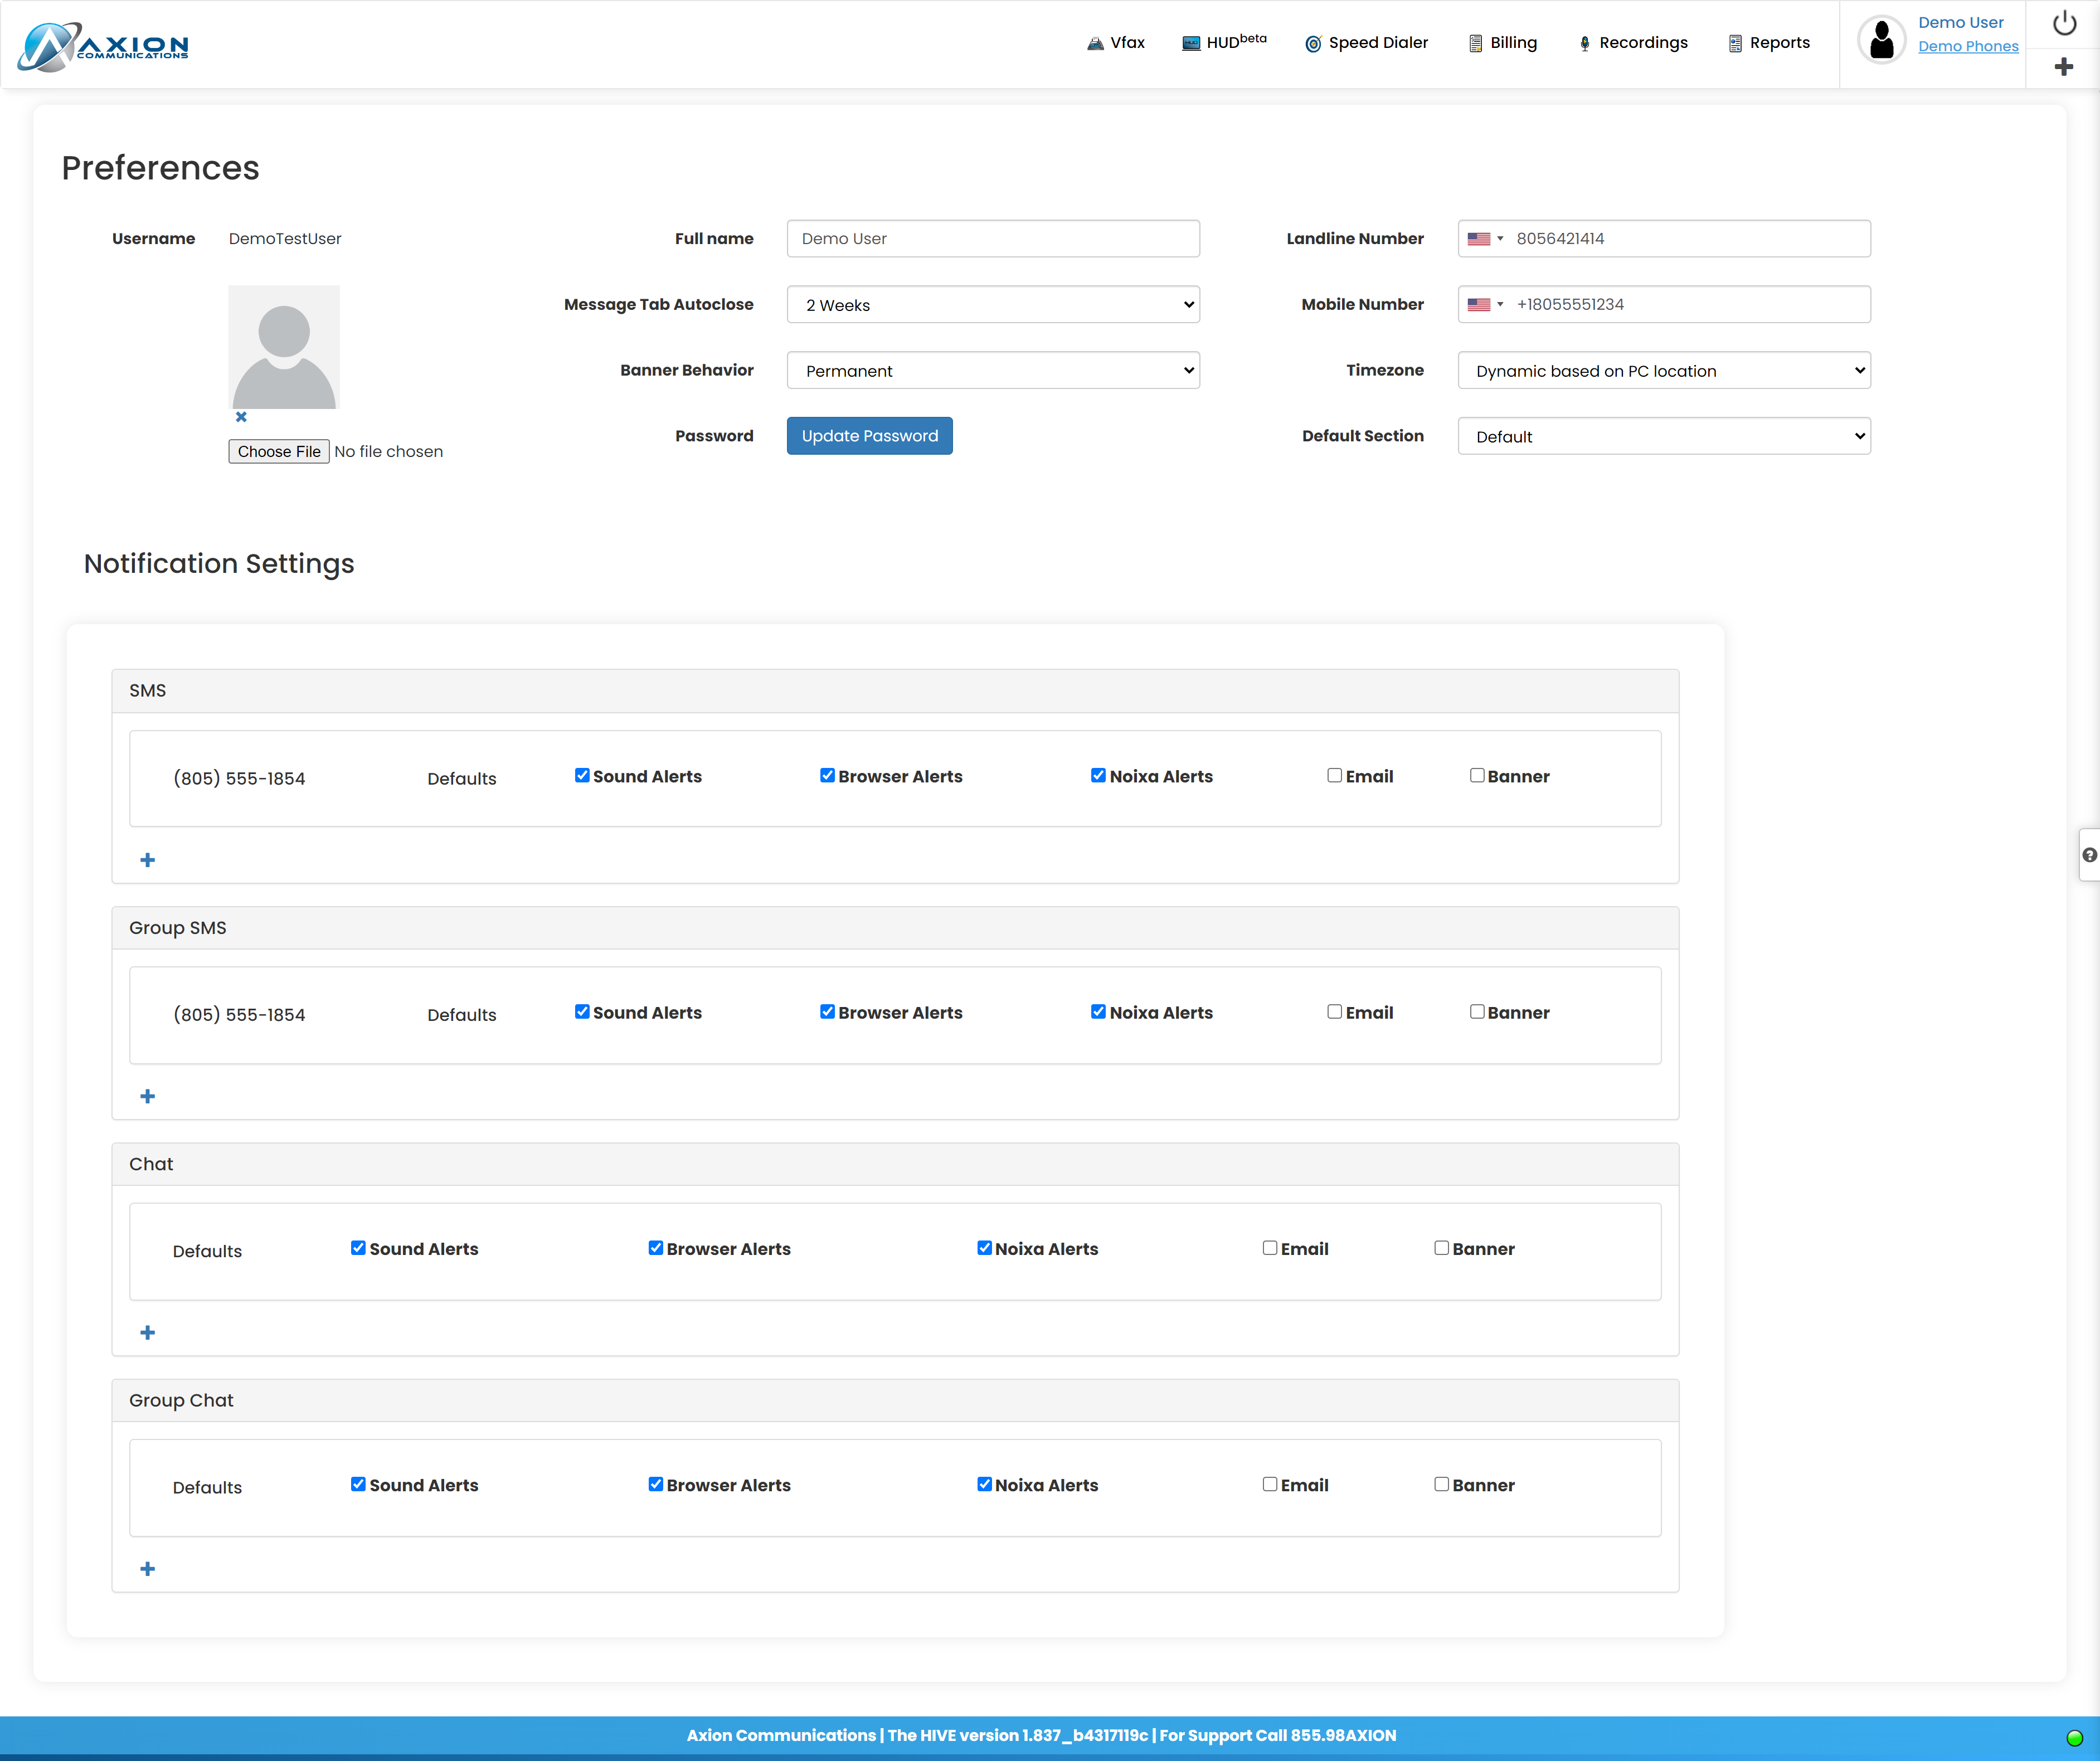2100x1761 pixels.
Task: Click the Reports document icon
Action: coord(1735,43)
